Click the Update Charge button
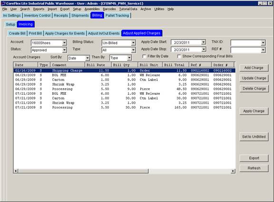The width and height of the screenshot is (274, 202). coord(254,78)
